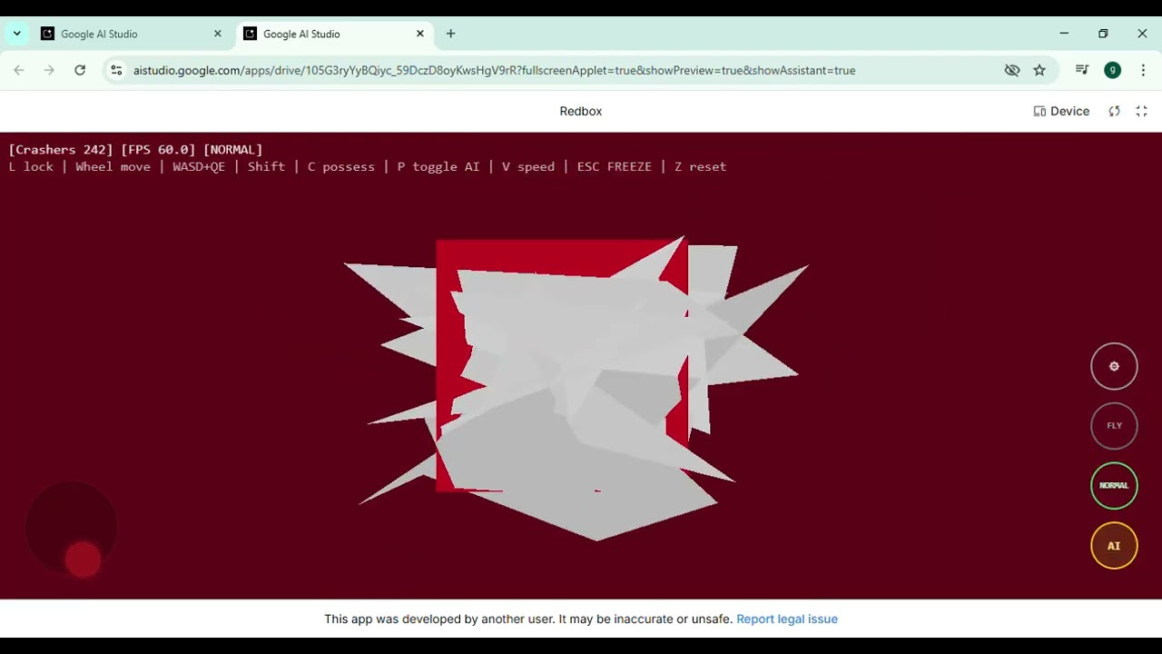Viewport: 1162px width, 654px height.
Task: Click the red virtual joystick knob
Action: (x=83, y=560)
